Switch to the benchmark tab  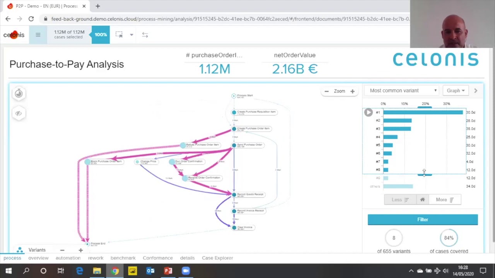123,258
